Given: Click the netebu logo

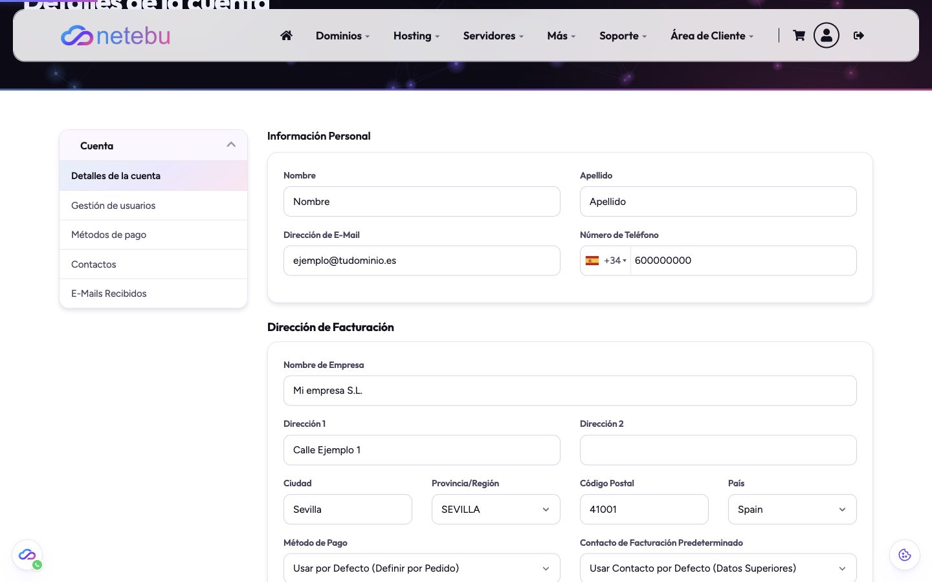Looking at the screenshot, I should pyautogui.click(x=115, y=36).
